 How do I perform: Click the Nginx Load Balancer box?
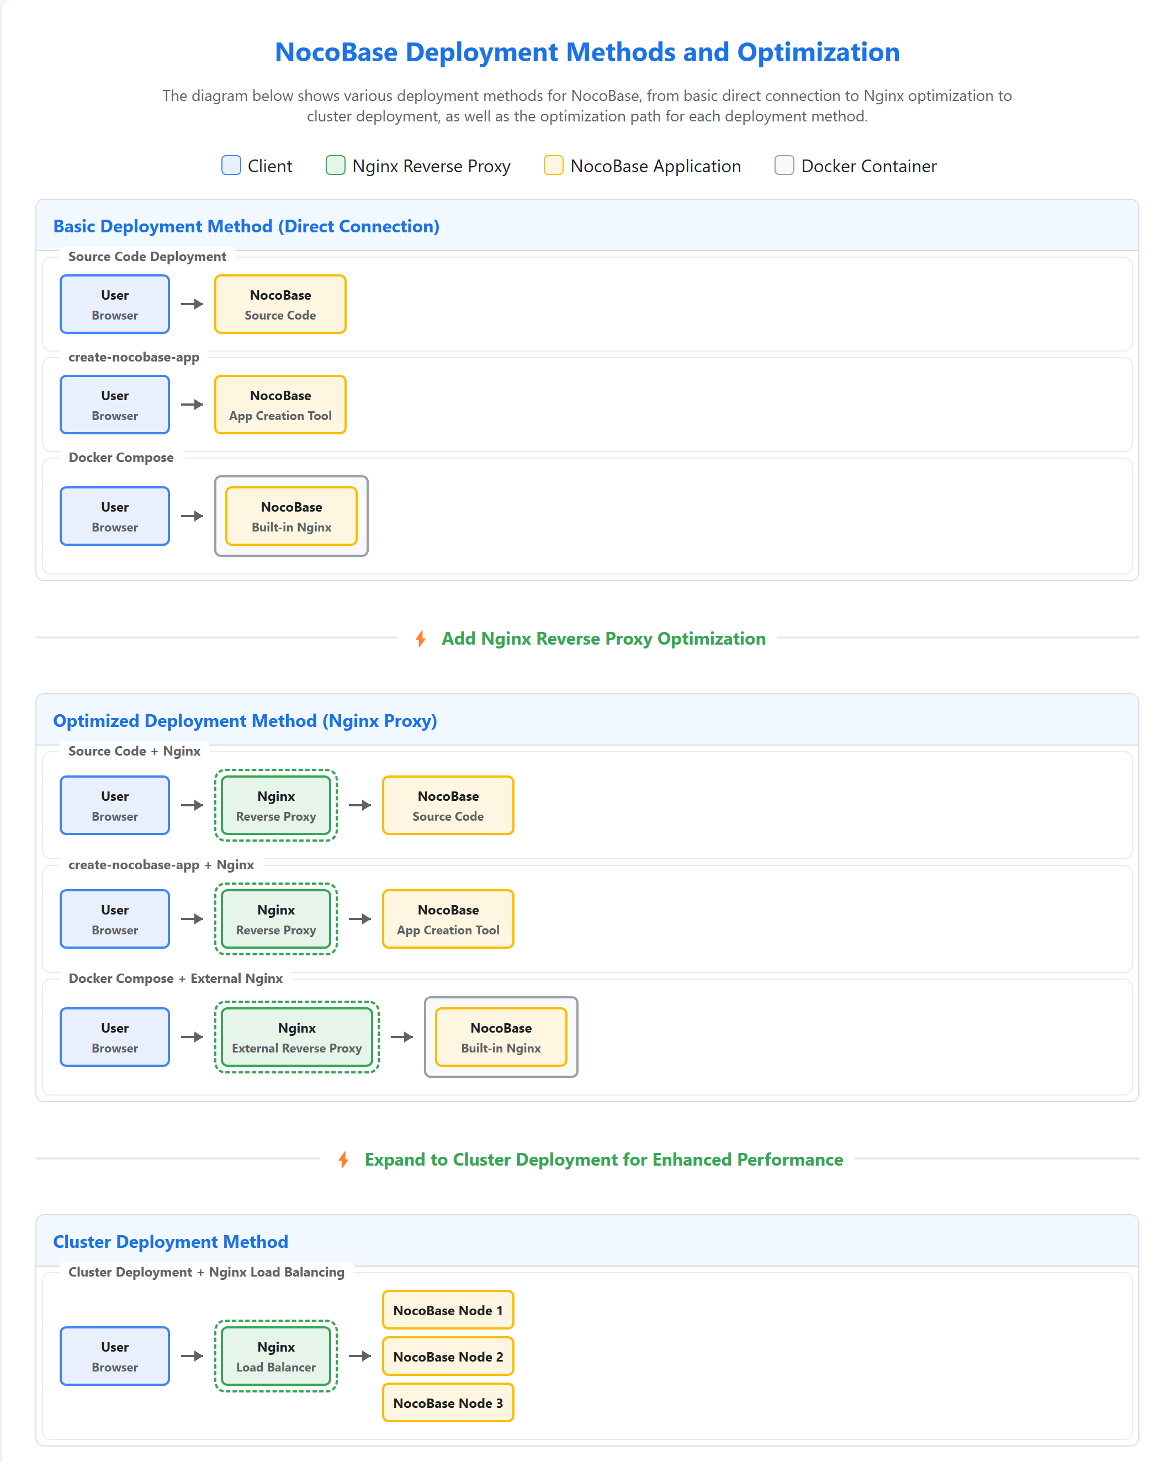(x=276, y=1356)
